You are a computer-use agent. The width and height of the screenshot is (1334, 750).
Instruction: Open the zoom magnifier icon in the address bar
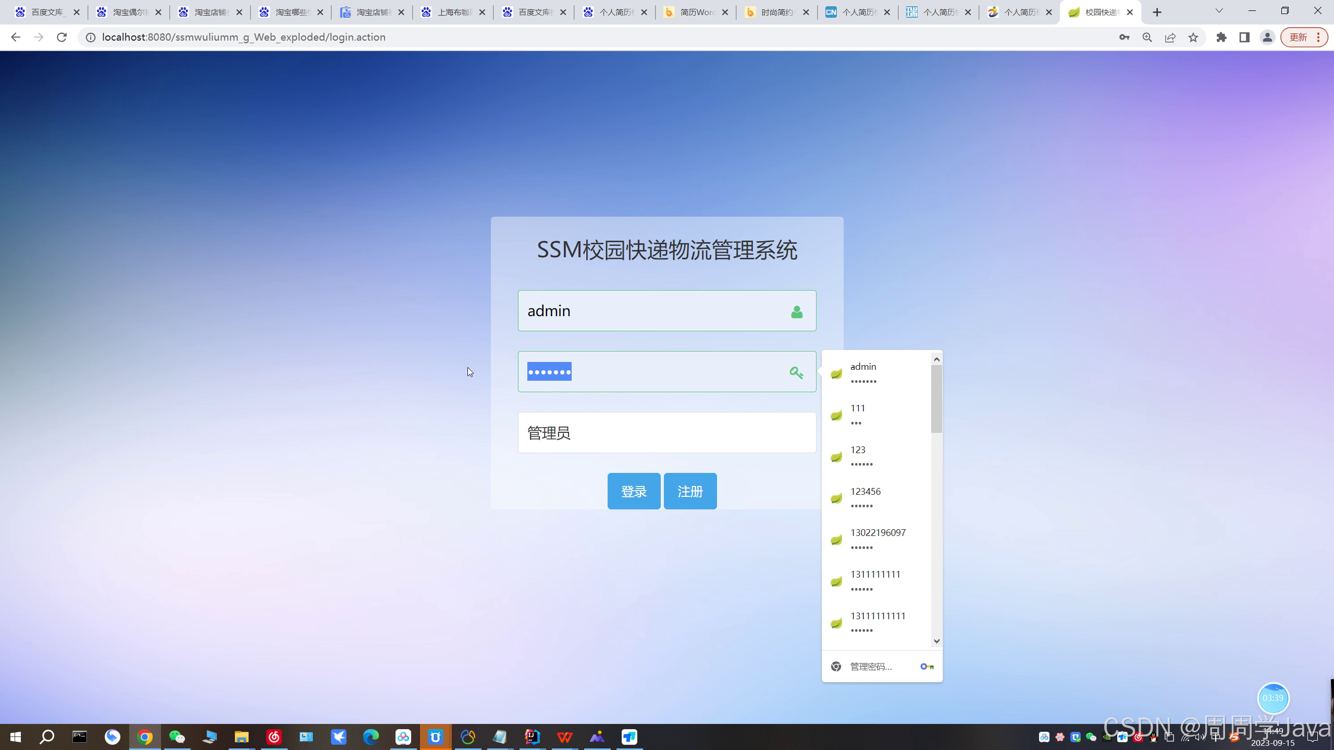pyautogui.click(x=1147, y=37)
